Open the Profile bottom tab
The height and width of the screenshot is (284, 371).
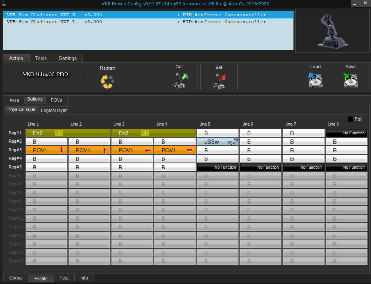tap(41, 279)
